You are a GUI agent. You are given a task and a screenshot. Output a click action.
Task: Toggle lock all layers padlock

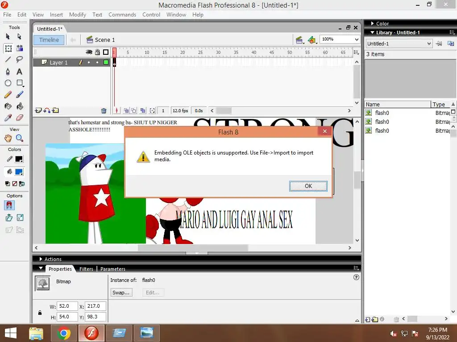pyautogui.click(x=97, y=52)
